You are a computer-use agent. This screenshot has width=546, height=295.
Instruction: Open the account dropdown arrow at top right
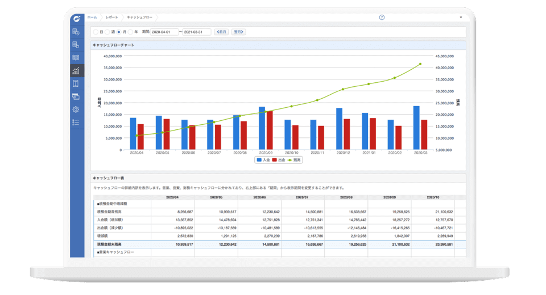click(461, 18)
